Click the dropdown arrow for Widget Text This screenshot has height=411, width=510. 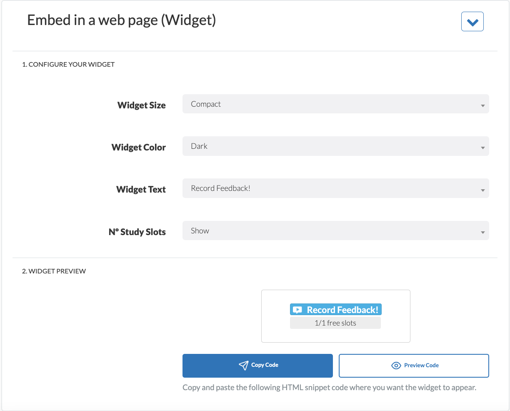tap(482, 190)
